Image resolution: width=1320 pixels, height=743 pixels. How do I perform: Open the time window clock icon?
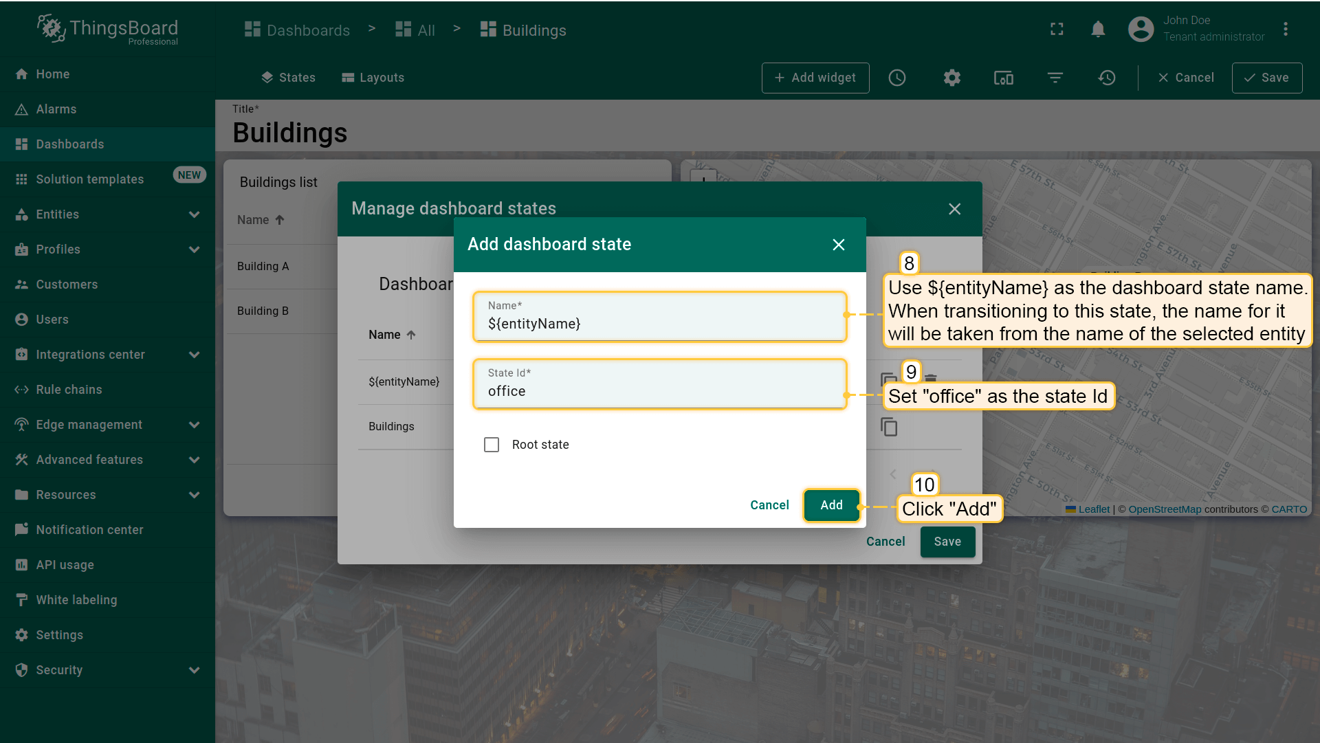(x=896, y=78)
